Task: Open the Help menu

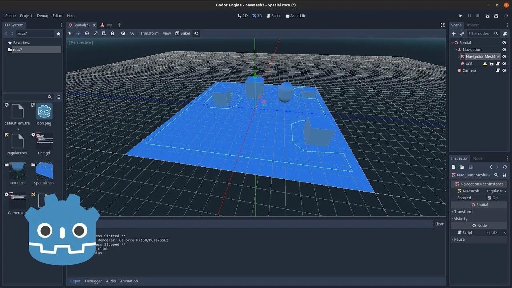Action: click(x=71, y=16)
